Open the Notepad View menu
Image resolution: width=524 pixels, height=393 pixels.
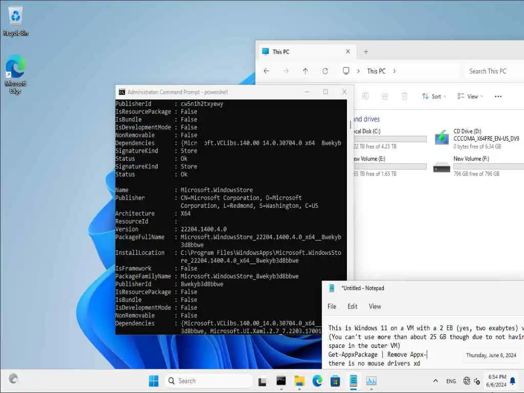click(375, 306)
